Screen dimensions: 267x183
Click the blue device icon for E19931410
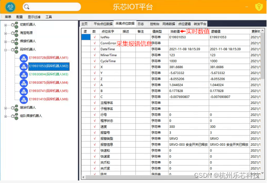coord(24,100)
